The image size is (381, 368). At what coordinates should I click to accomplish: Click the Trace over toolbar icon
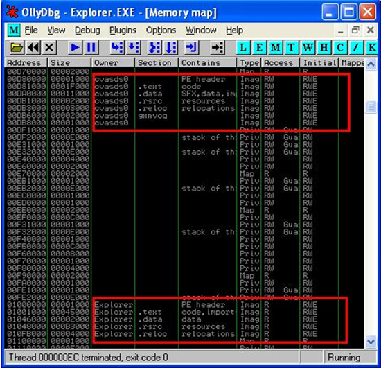tap(171, 47)
